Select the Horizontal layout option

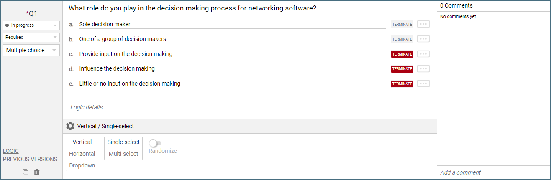click(82, 154)
